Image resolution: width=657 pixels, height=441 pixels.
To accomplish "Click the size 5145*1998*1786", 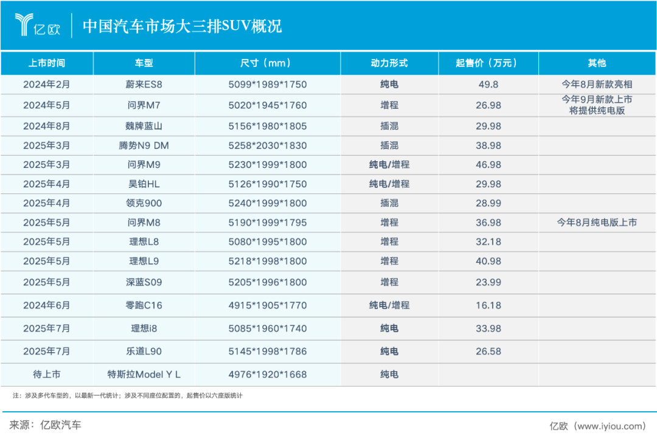I will click(267, 352).
